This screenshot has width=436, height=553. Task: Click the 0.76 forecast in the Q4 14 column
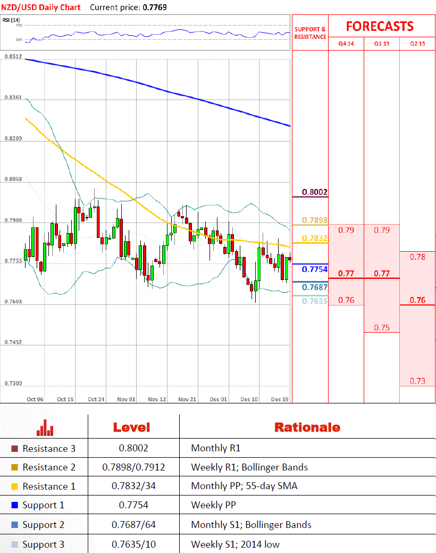click(346, 300)
